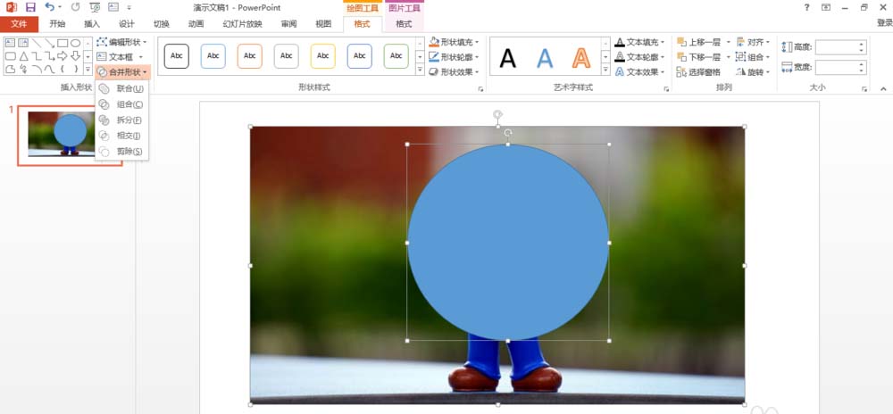Start slideshow from beginning via toolbar icon
This screenshot has width=893, height=414.
pyautogui.click(x=95, y=7)
